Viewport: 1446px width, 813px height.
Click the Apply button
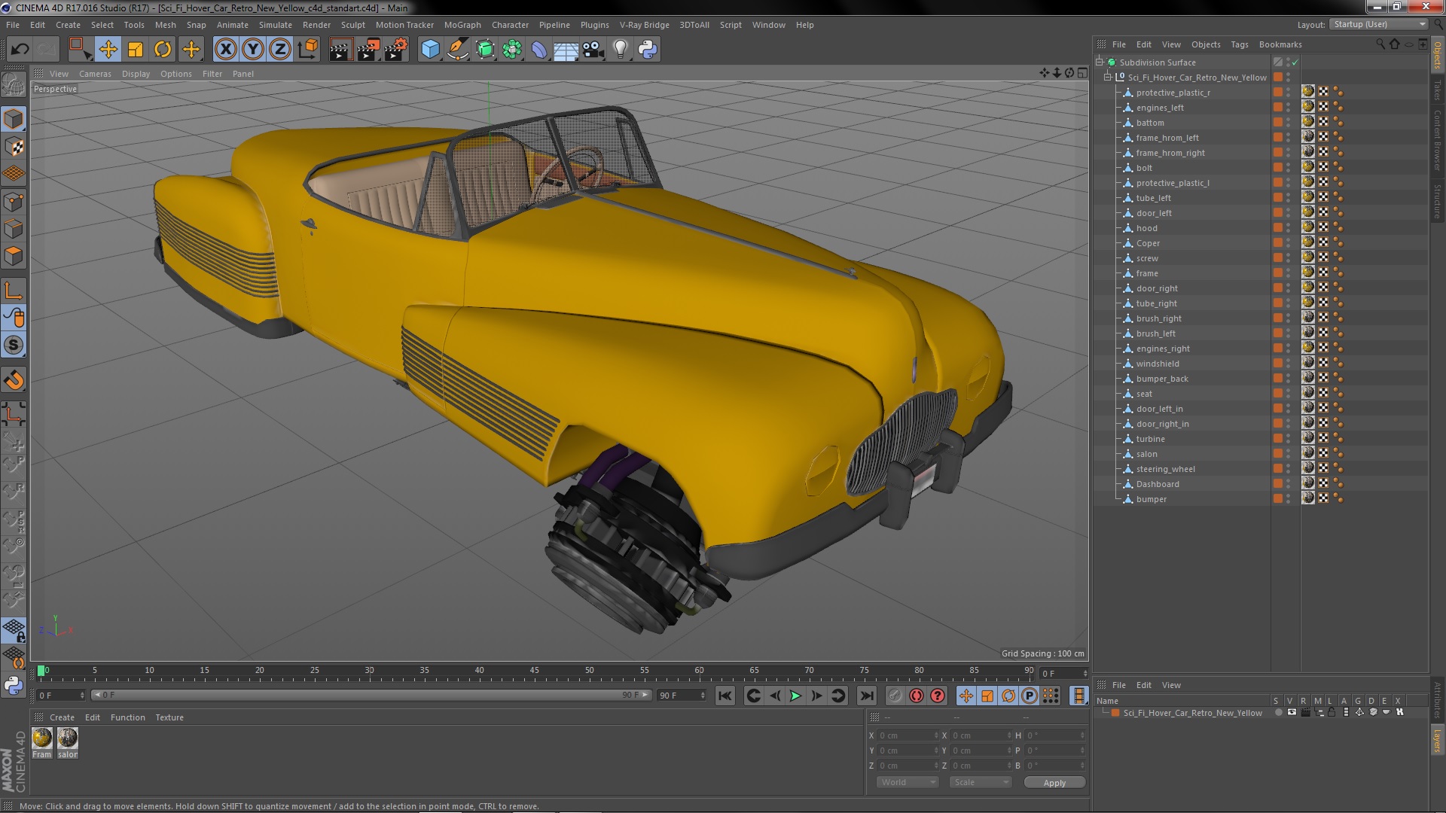click(1054, 782)
